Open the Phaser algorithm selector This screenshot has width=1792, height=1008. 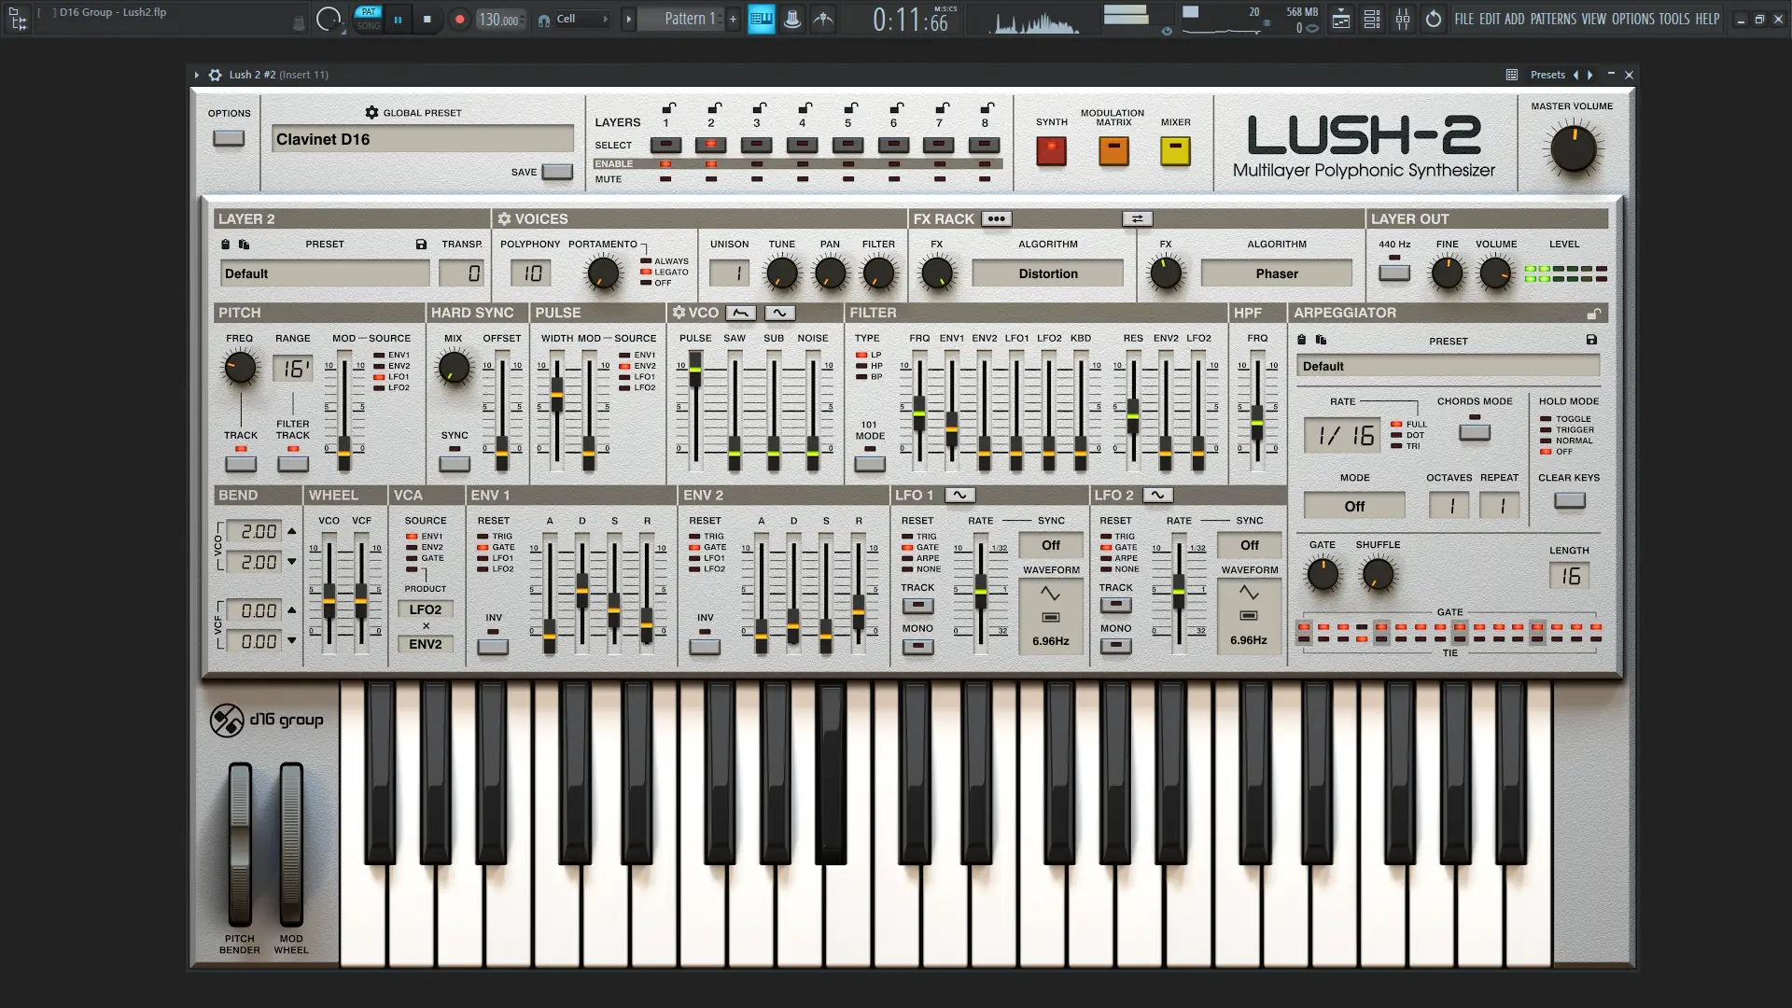[1276, 273]
